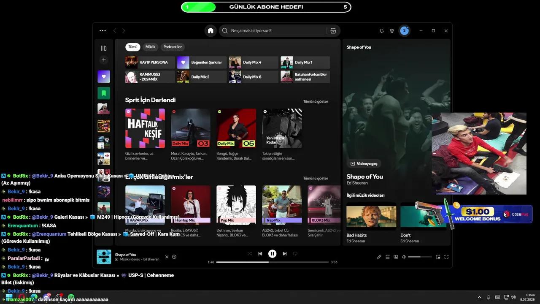Open the notifications bell

tap(382, 31)
